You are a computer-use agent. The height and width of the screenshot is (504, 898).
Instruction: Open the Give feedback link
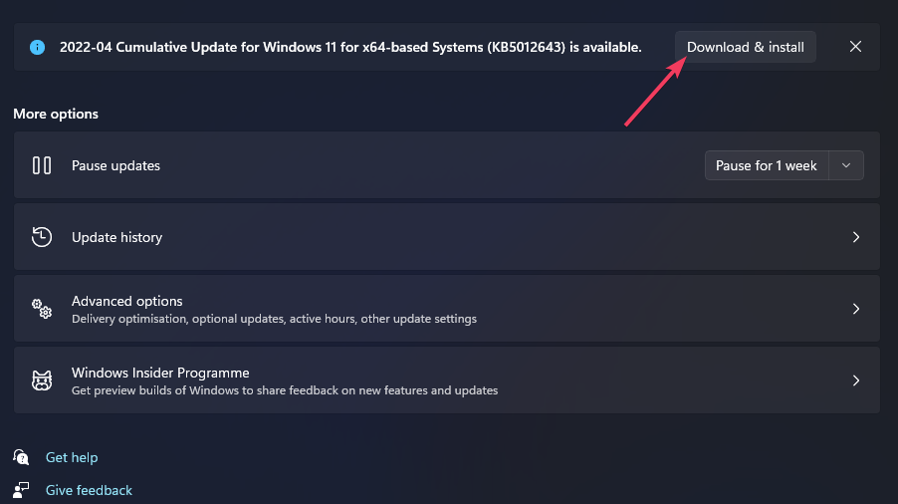(89, 490)
